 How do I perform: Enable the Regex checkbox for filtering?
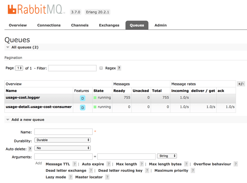tap(101, 68)
